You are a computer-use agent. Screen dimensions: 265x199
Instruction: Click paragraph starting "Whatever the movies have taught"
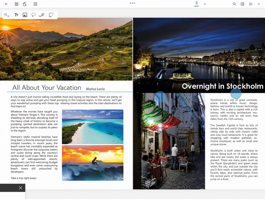pyautogui.click(x=34, y=121)
